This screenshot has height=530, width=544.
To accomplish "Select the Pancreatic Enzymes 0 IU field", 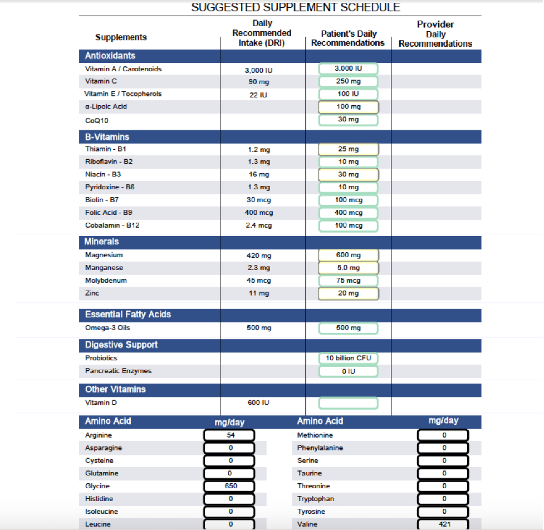I will pos(348,371).
